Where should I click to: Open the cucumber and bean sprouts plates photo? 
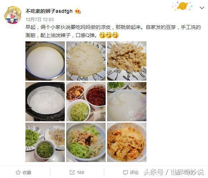pyautogui.click(x=45, y=142)
